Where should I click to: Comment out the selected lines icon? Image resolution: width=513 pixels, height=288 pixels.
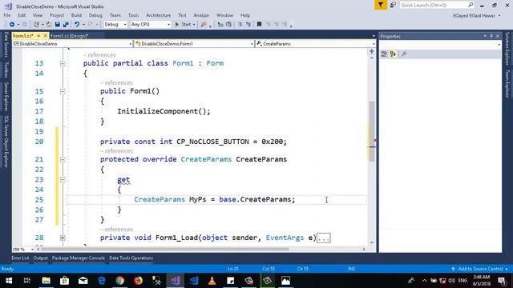240,25
